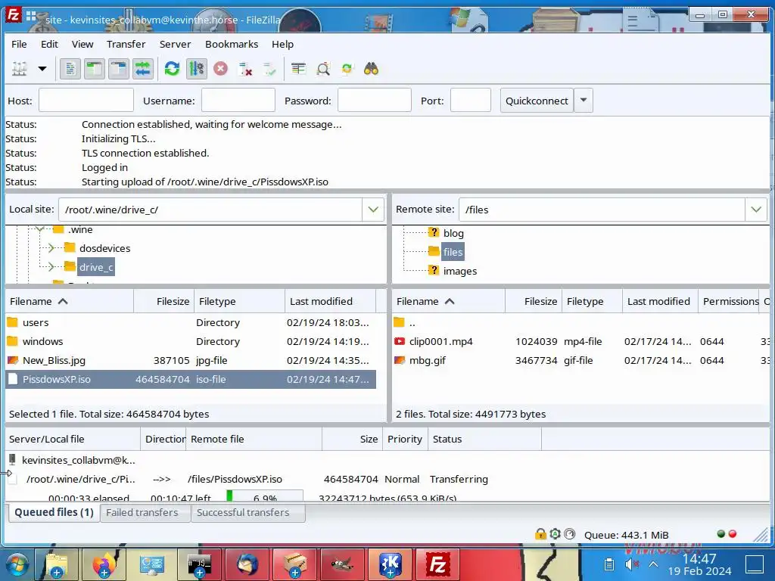Open GIMP from the taskbar

click(x=343, y=564)
